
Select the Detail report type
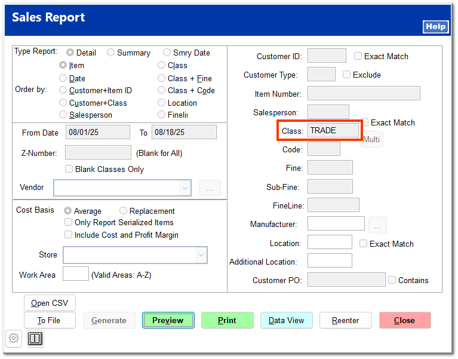pyautogui.click(x=70, y=53)
